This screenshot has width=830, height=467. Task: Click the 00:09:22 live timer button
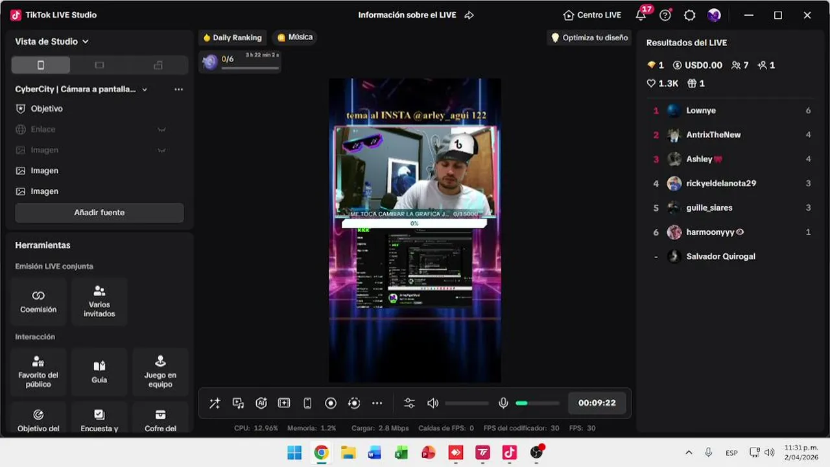597,403
